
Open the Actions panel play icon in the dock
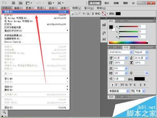(x=104, y=39)
